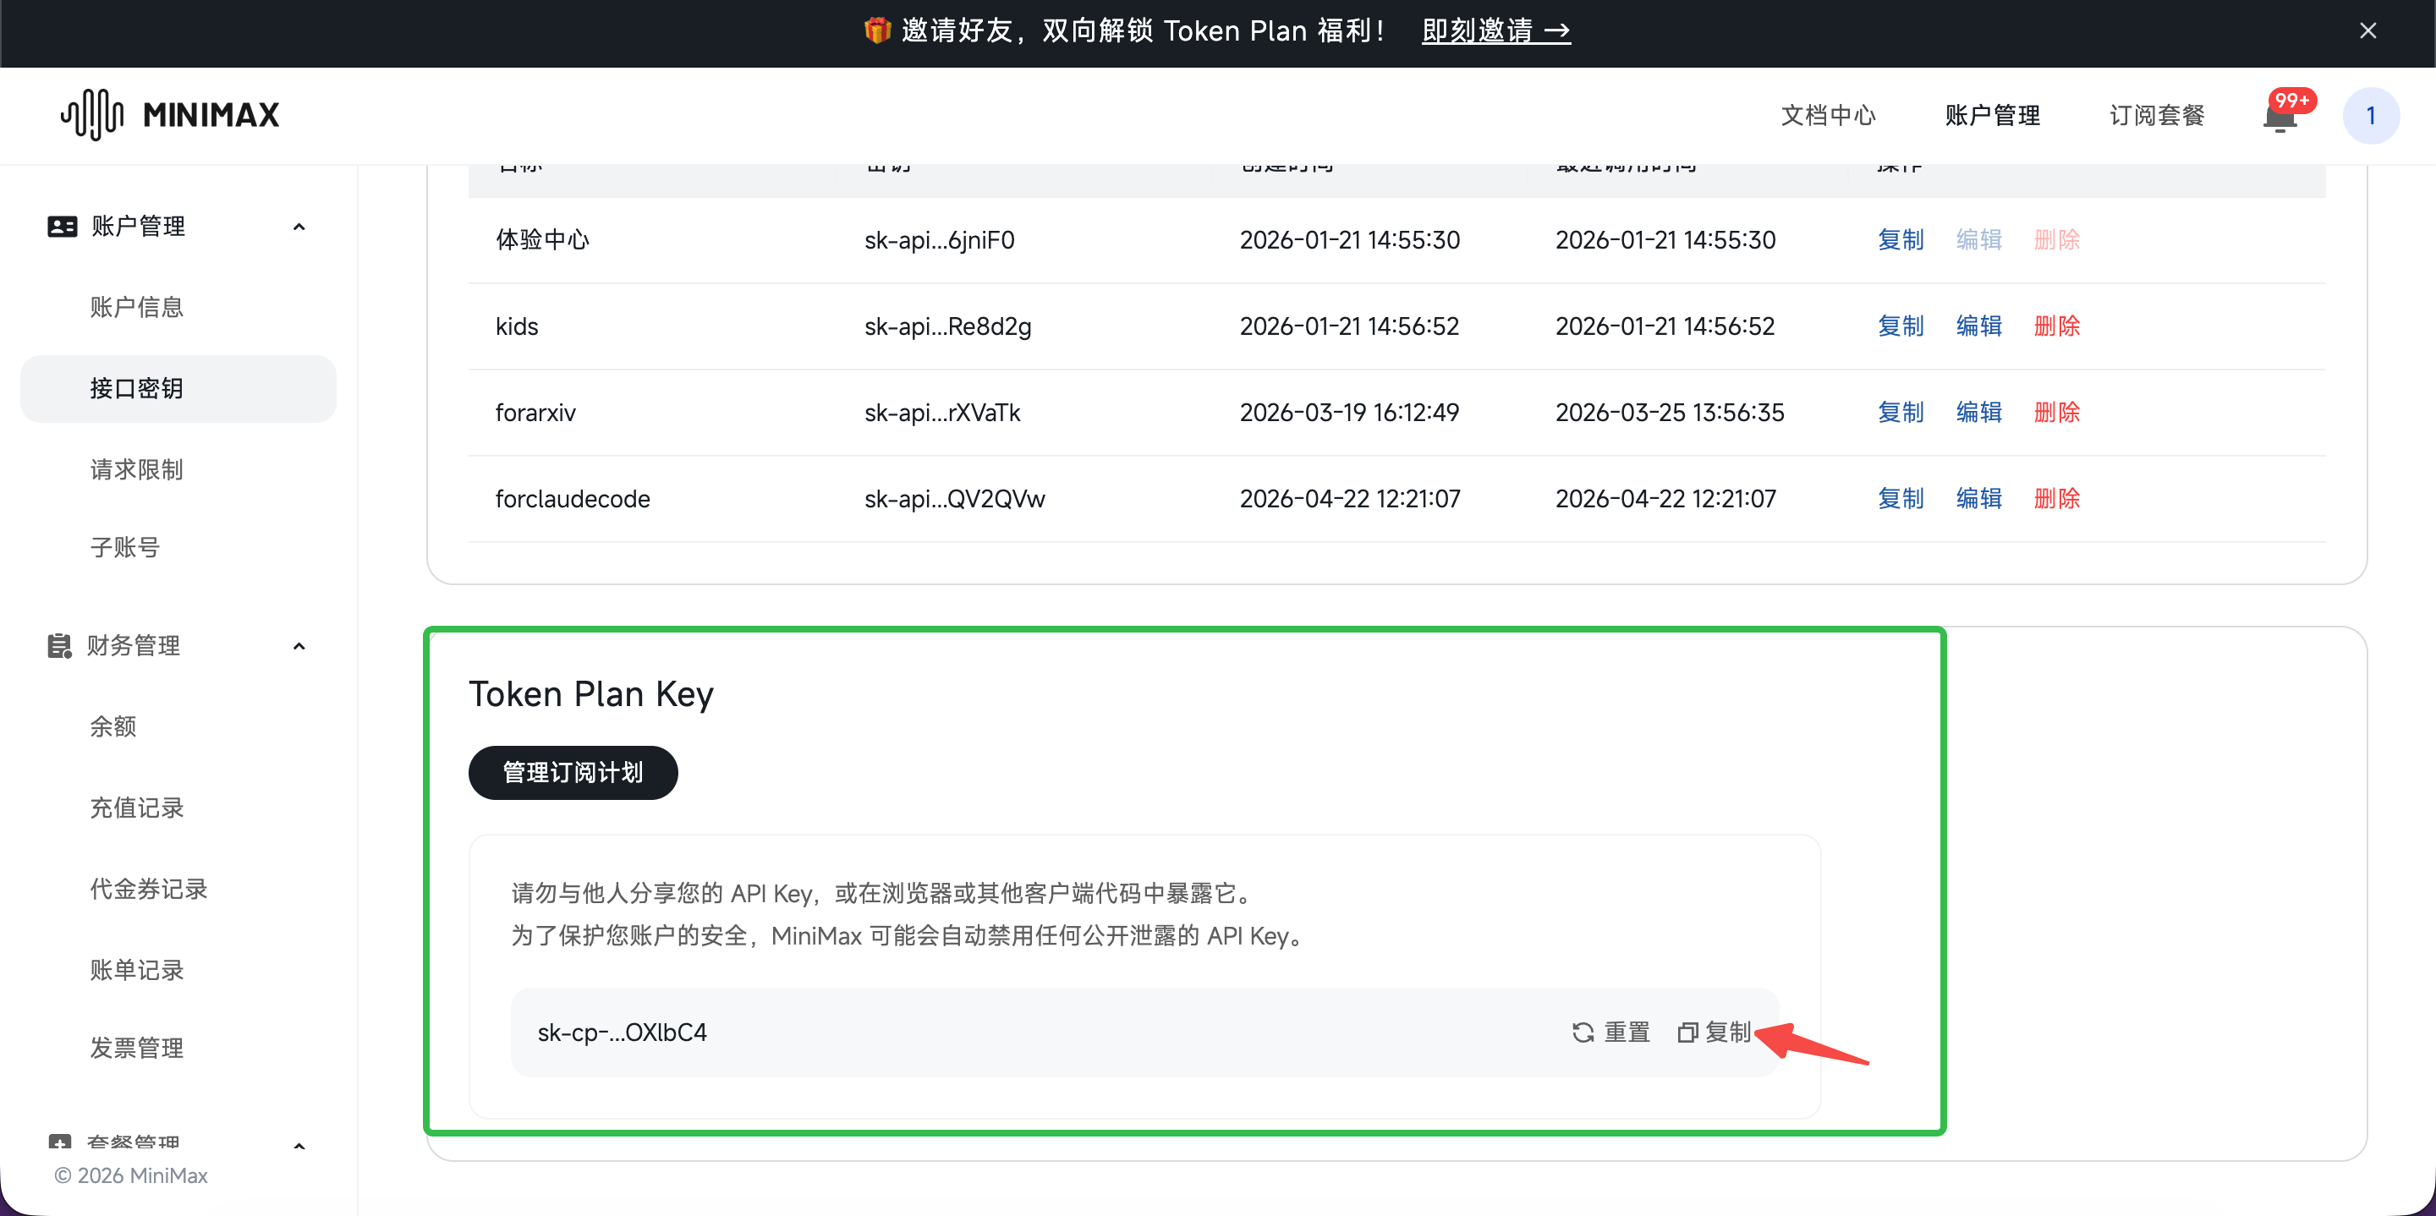Click forarxiv last-used time 2026-03-25 13:56:35
Image resolution: width=2436 pixels, height=1216 pixels.
click(1670, 414)
